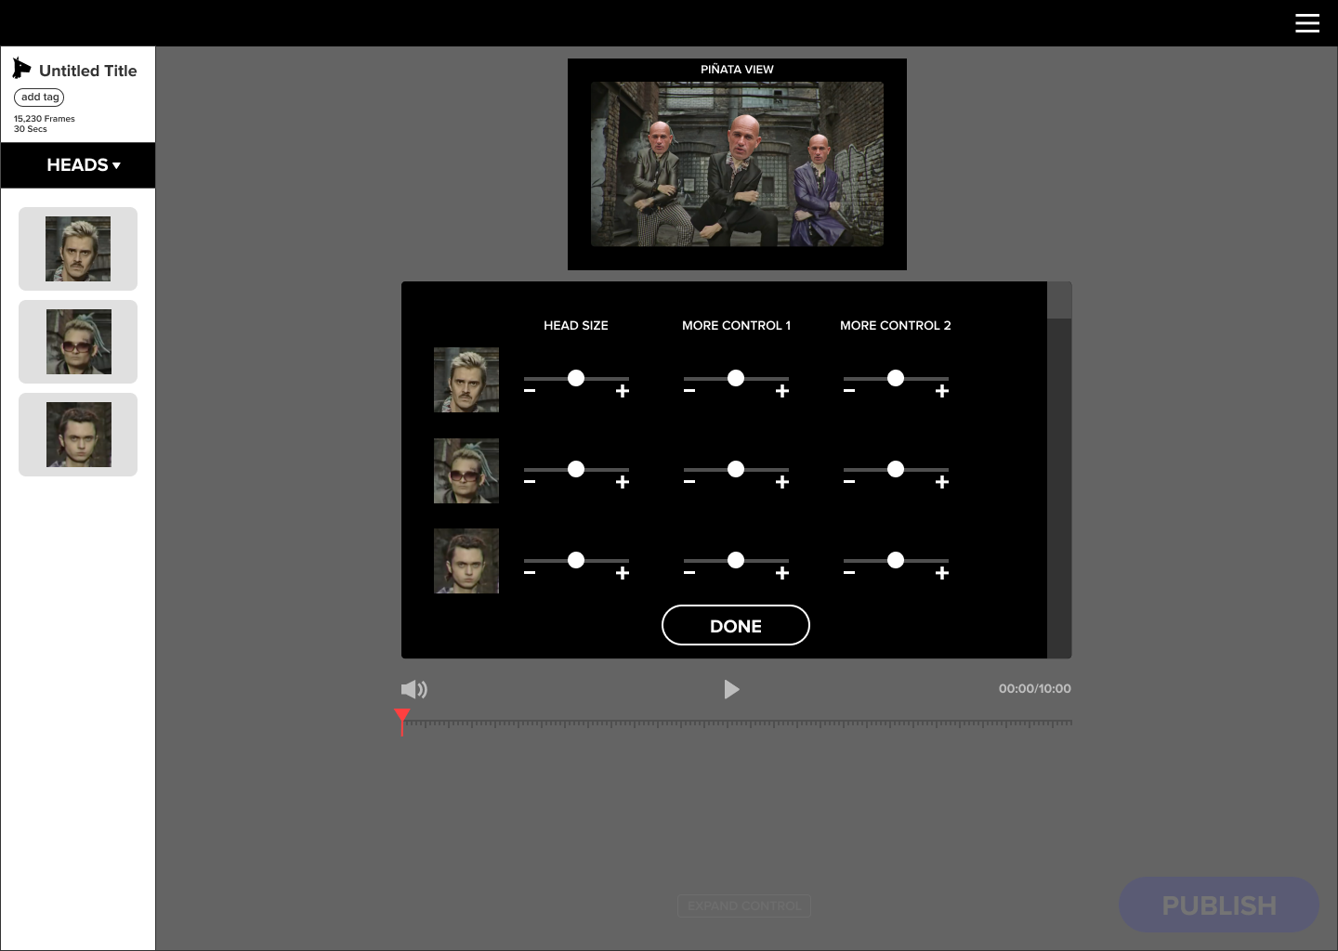
Task: Click the PIÑATA VIEW label
Action: pyautogui.click(x=737, y=69)
